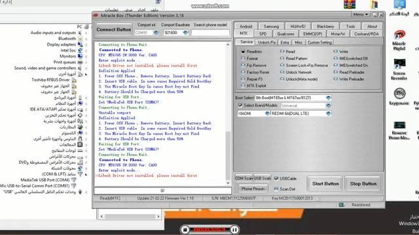Switch to the Android tab
The height and width of the screenshot is (235, 419).
246,26
